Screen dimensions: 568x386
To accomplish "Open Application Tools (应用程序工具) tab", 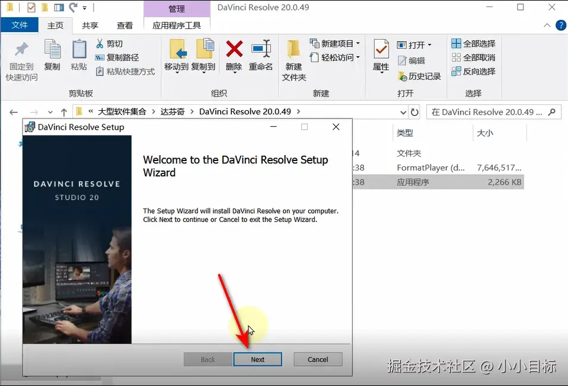I will (x=177, y=25).
